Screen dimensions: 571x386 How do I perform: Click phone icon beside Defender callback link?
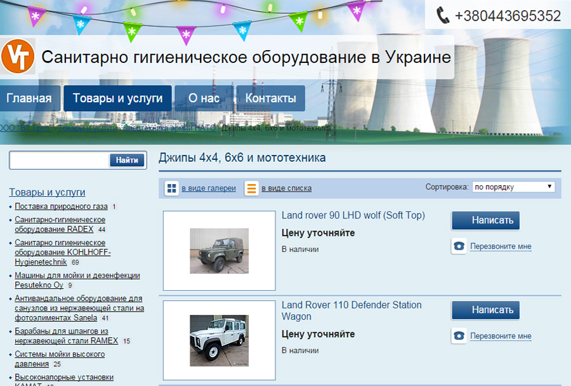point(459,336)
